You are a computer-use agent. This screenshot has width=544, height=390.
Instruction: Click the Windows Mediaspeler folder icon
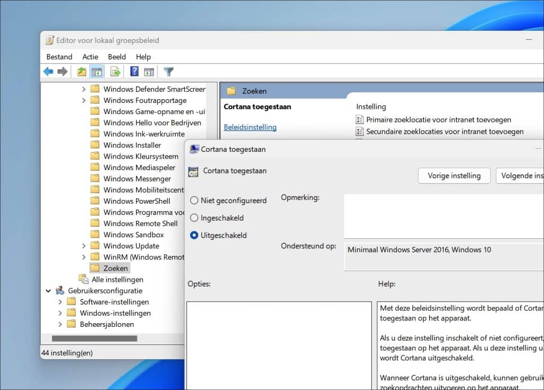tap(95, 167)
